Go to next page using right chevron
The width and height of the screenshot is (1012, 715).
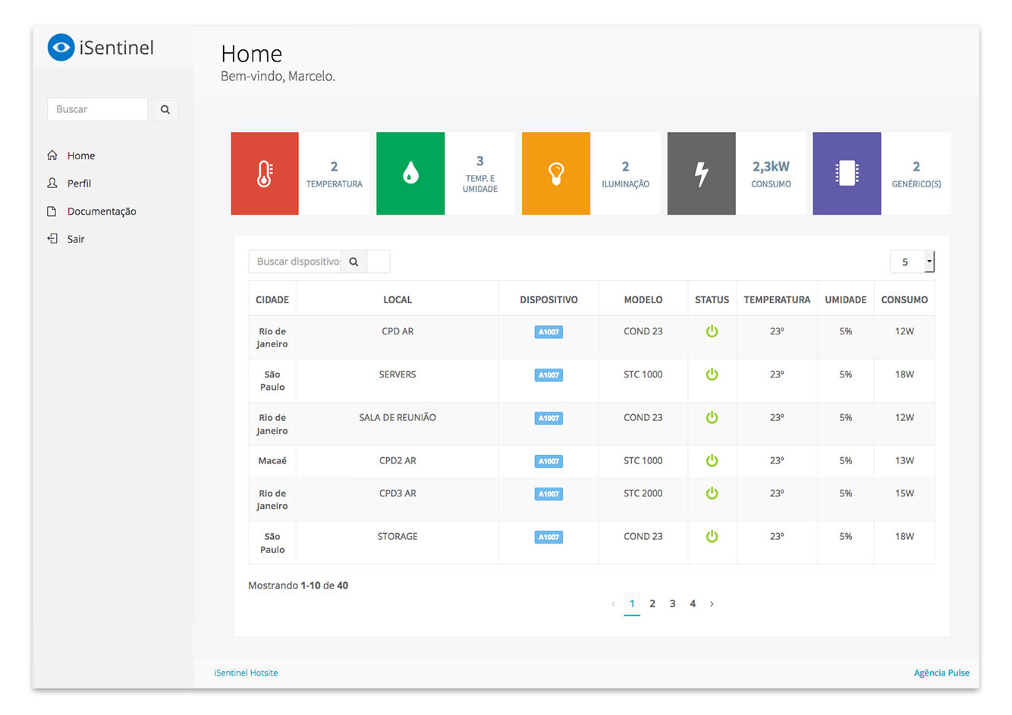(712, 604)
